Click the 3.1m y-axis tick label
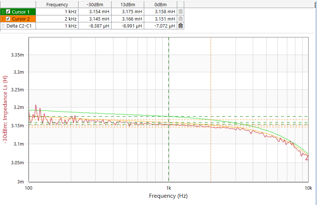This screenshot has width=317, height=205. (19, 144)
